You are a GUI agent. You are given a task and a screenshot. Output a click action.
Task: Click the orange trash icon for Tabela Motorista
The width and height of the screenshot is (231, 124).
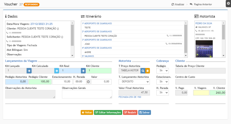click(x=147, y=71)
